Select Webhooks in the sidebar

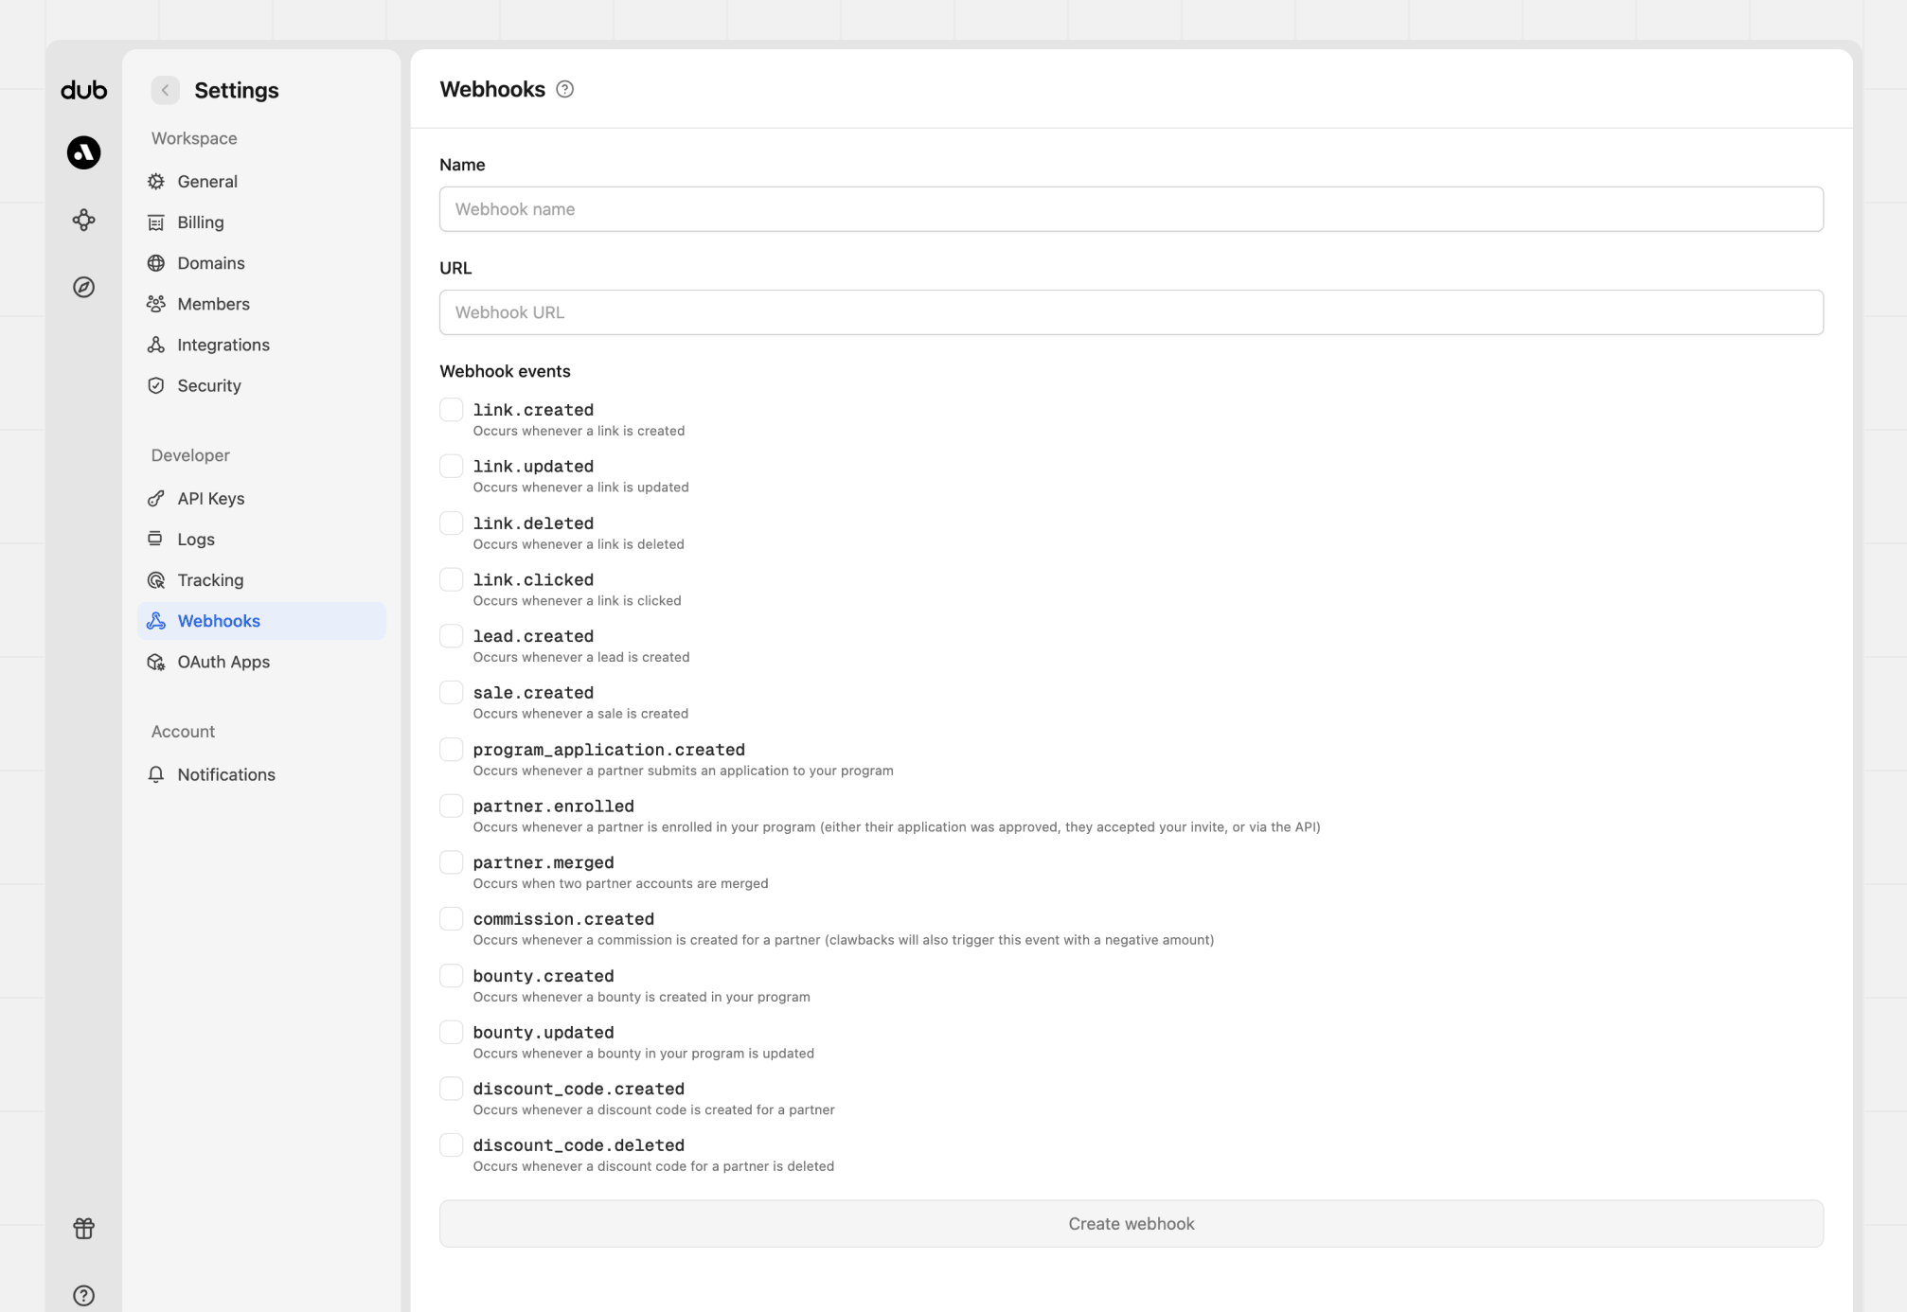[x=261, y=621]
